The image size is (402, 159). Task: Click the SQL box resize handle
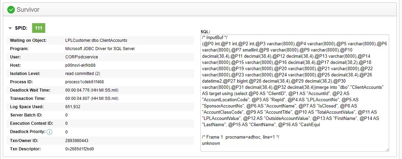pos(387,149)
